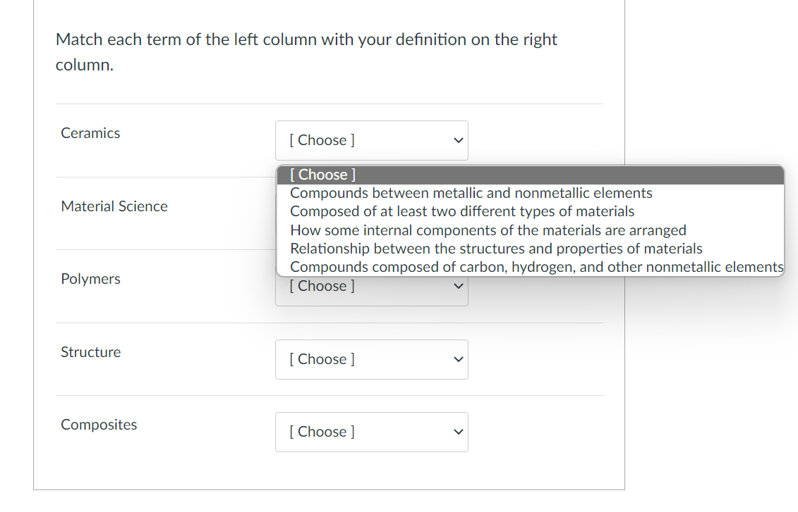Select 'Composed of at least two different types of materials'
Viewport: 798px width, 512px height.
(461, 211)
